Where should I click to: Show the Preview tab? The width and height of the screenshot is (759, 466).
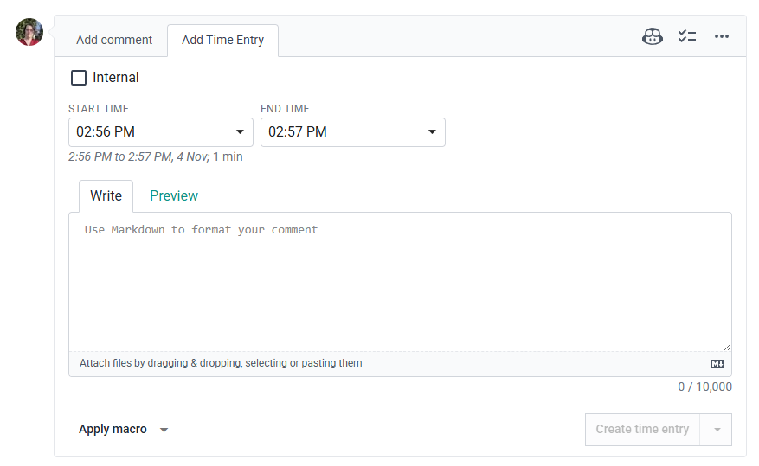174,196
